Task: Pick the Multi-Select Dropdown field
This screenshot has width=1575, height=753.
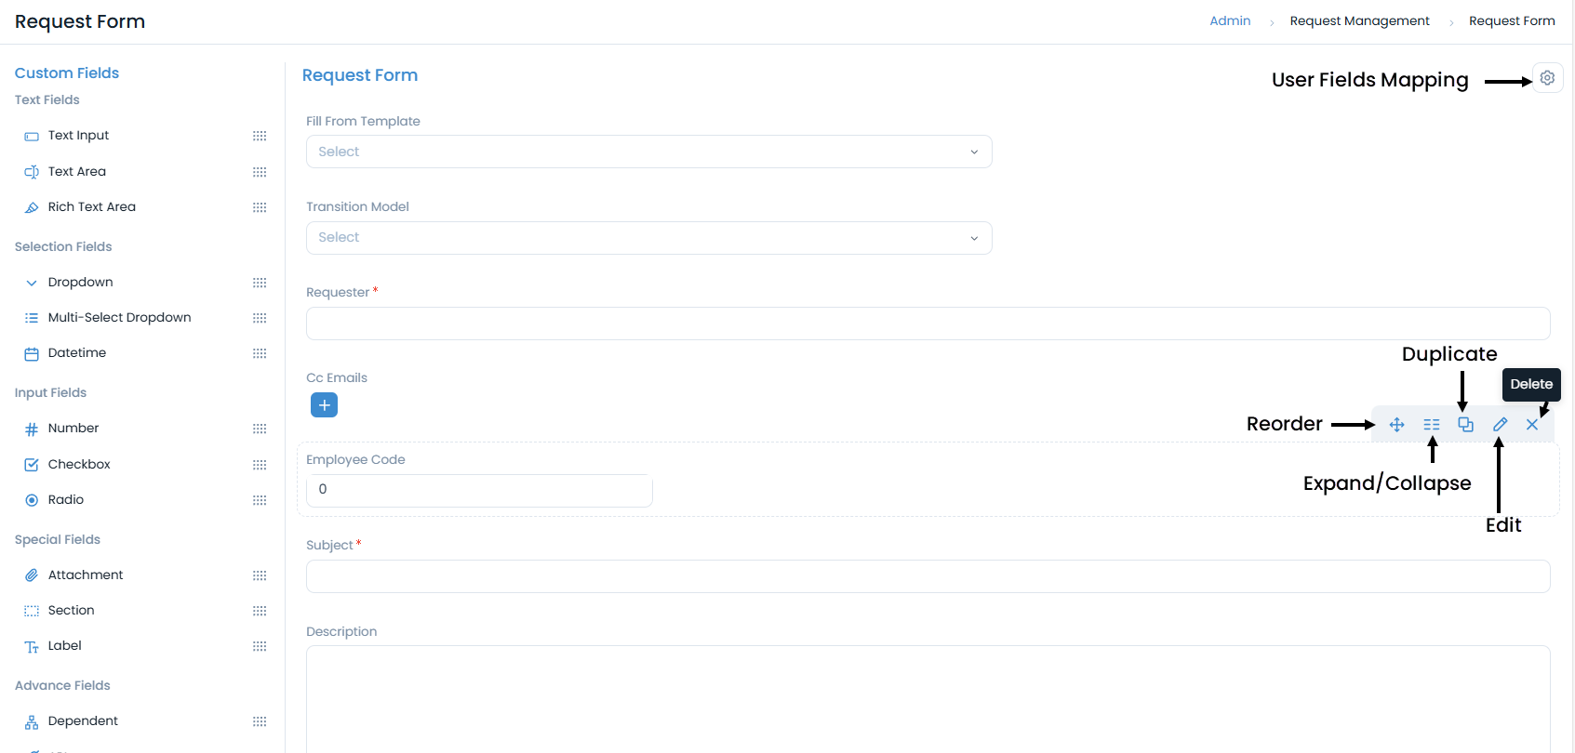Action: point(119,318)
